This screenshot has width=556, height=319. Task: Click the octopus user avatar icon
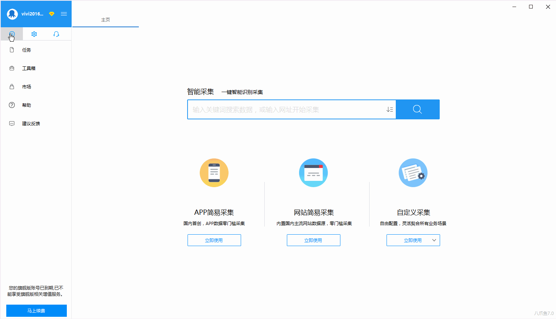pyautogui.click(x=12, y=14)
